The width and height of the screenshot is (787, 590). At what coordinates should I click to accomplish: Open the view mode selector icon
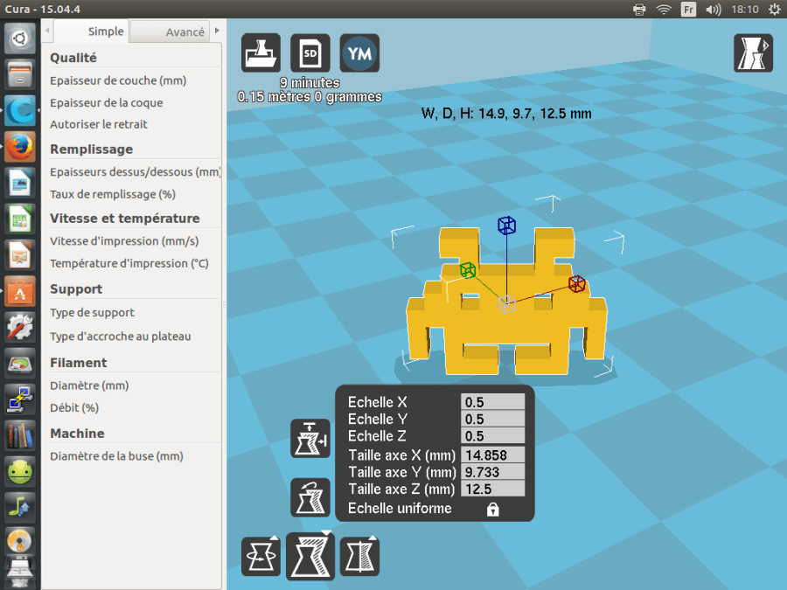(753, 53)
